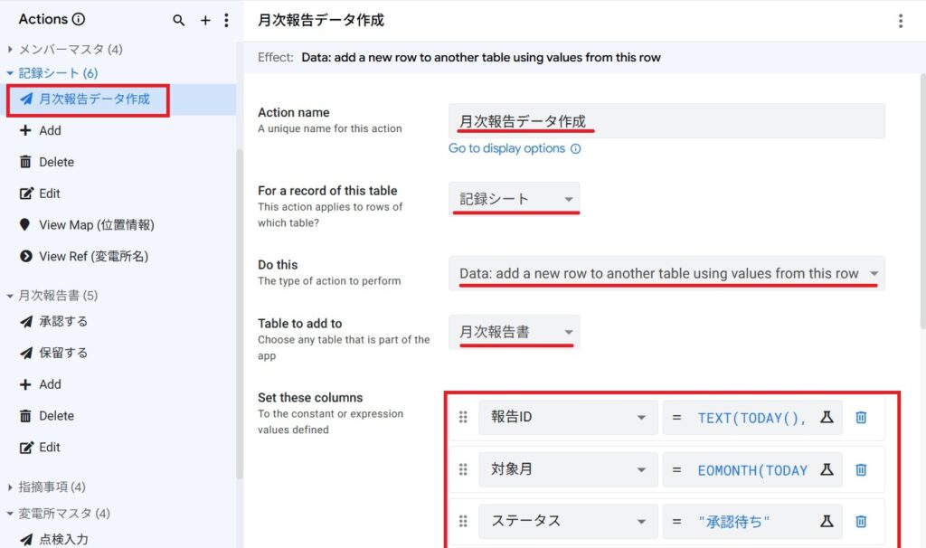Open action header three-dot menu
This screenshot has width=926, height=548.
coord(900,21)
